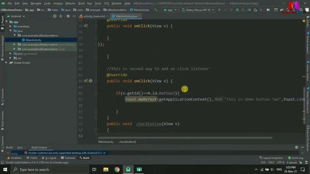Click the override gutter icon near line 35
The image size is (310, 174).
click(86, 26)
